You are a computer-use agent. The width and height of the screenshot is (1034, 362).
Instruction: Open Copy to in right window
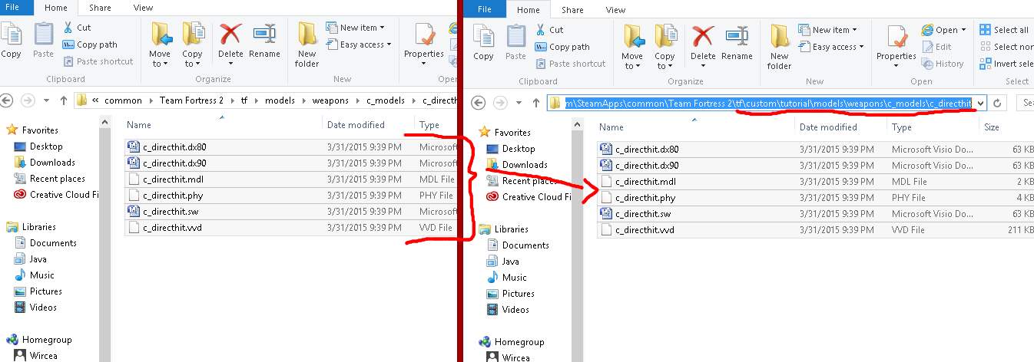tap(664, 47)
